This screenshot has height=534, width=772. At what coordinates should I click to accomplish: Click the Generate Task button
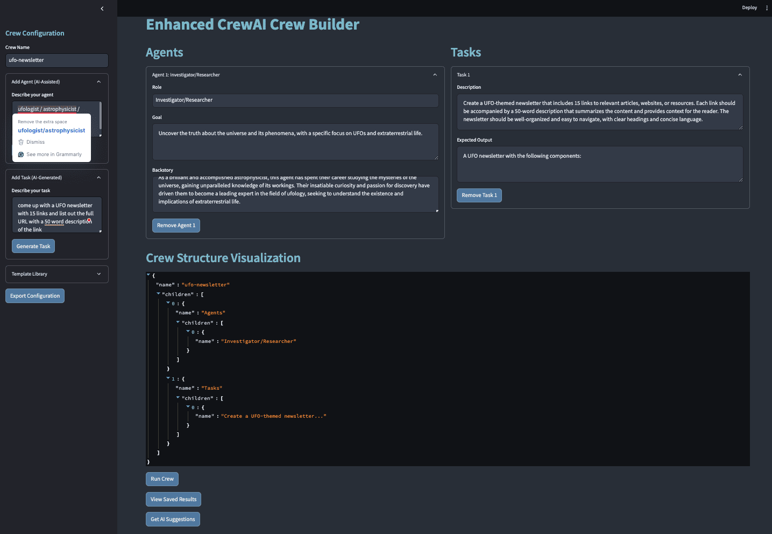33,246
